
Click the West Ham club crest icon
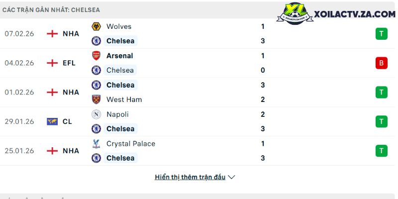point(96,99)
